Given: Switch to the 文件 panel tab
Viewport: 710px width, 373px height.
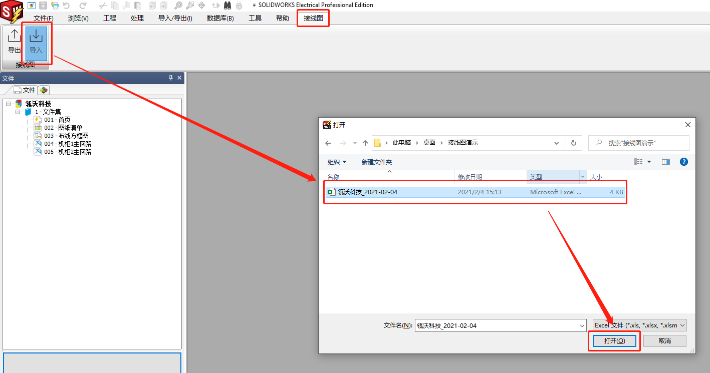Looking at the screenshot, I should [x=25, y=90].
